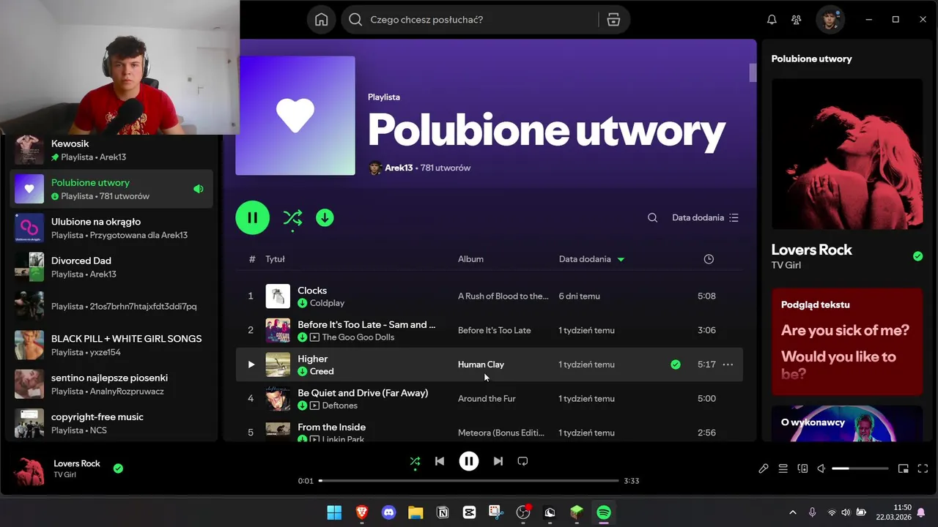Click 'TV Girl' artist in now-playing bar
Image resolution: width=938 pixels, height=527 pixels.
[x=64, y=475]
